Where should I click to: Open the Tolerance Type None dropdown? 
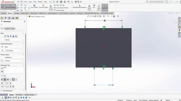point(14,47)
